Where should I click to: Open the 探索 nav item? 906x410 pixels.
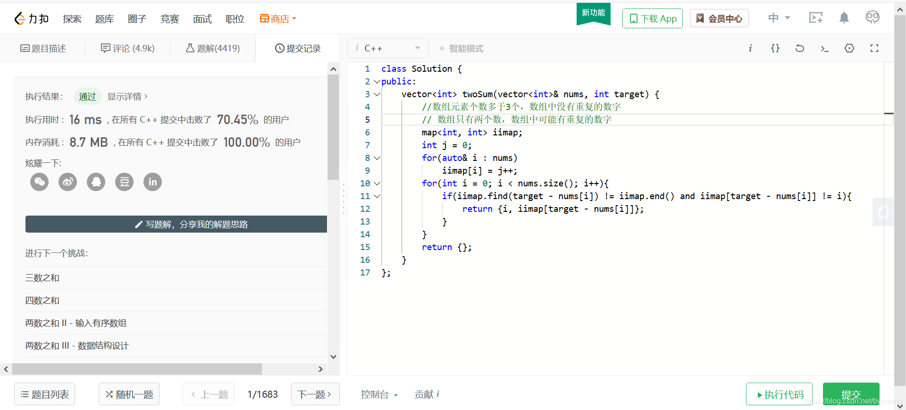(72, 19)
